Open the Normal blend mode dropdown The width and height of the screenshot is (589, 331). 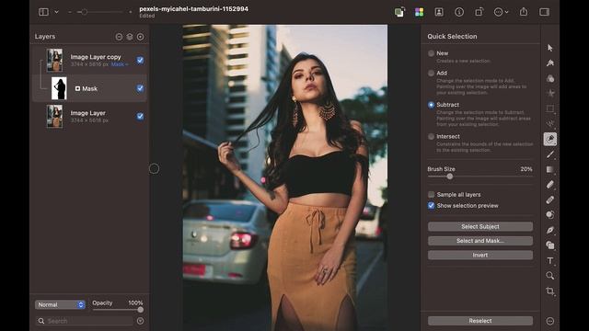[x=60, y=304]
